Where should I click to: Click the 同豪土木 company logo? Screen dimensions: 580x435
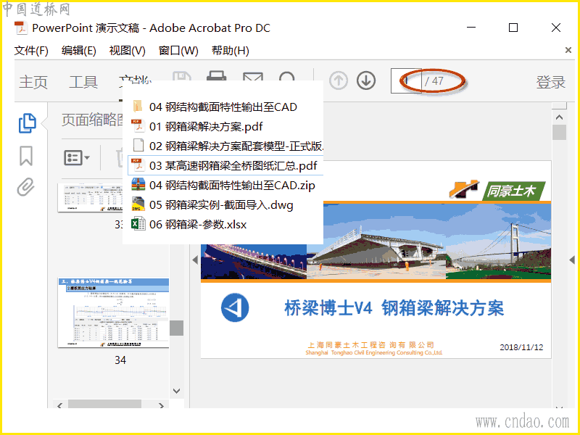(x=497, y=190)
